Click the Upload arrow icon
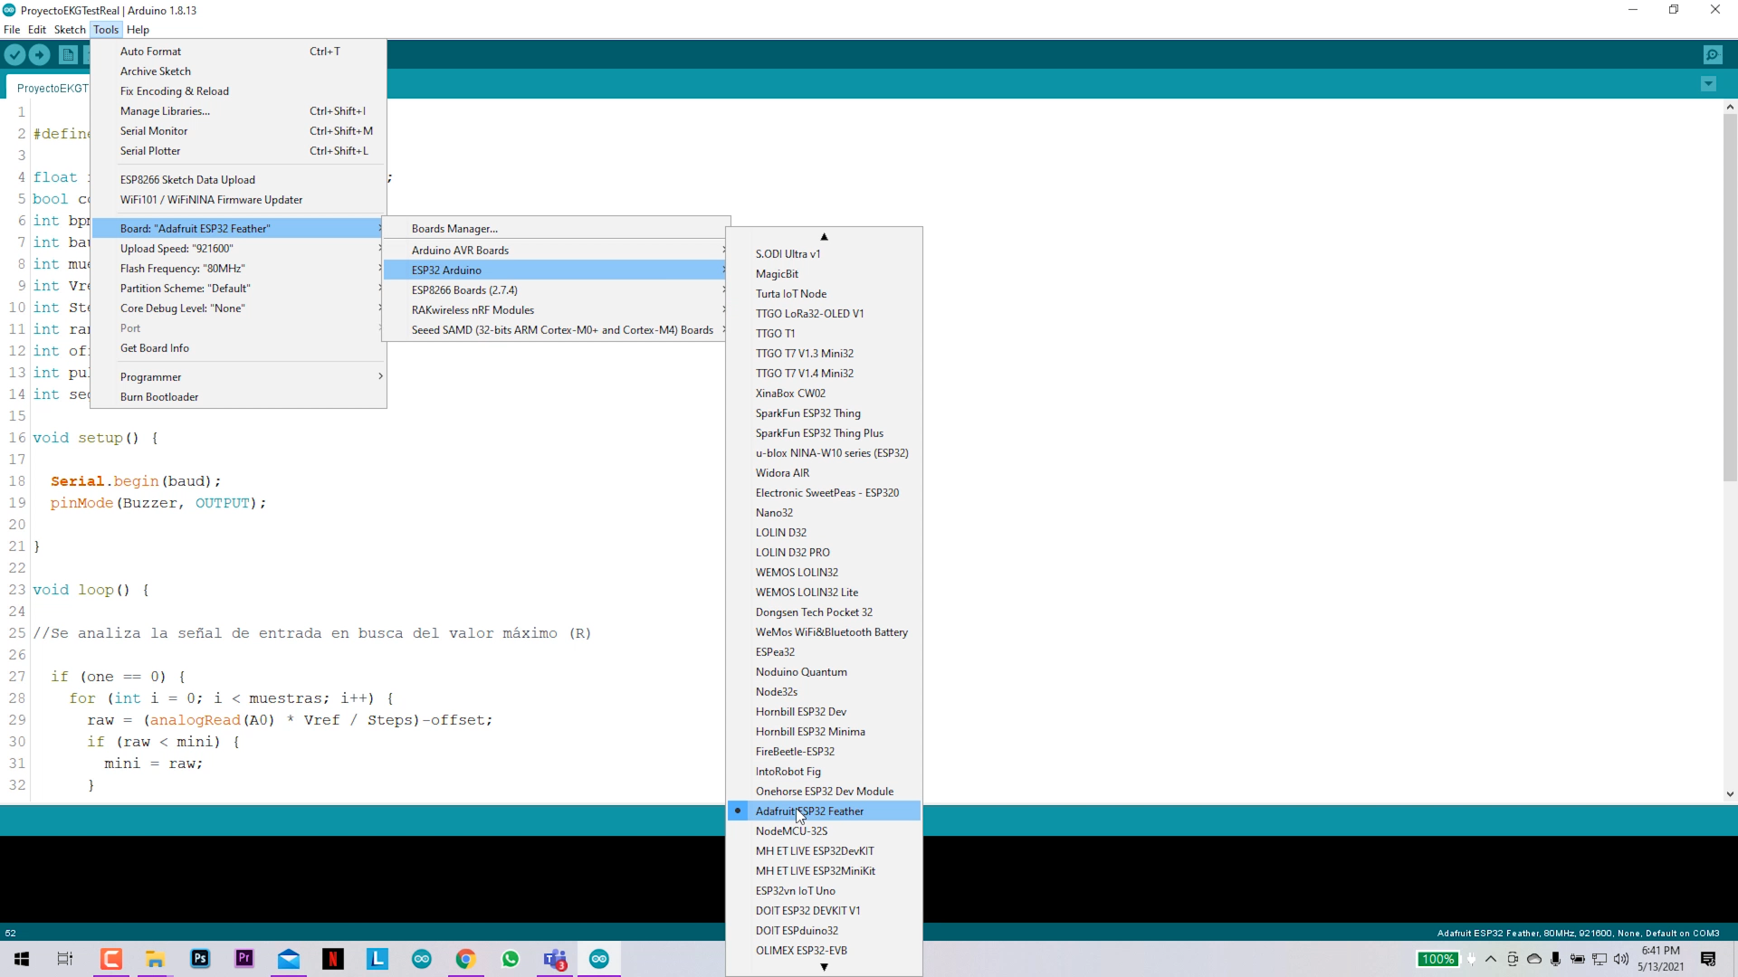1738x977 pixels. point(40,54)
